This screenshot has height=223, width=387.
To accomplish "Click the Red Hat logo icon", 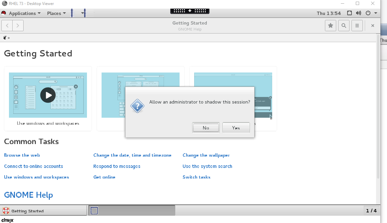I will (x=4, y=13).
